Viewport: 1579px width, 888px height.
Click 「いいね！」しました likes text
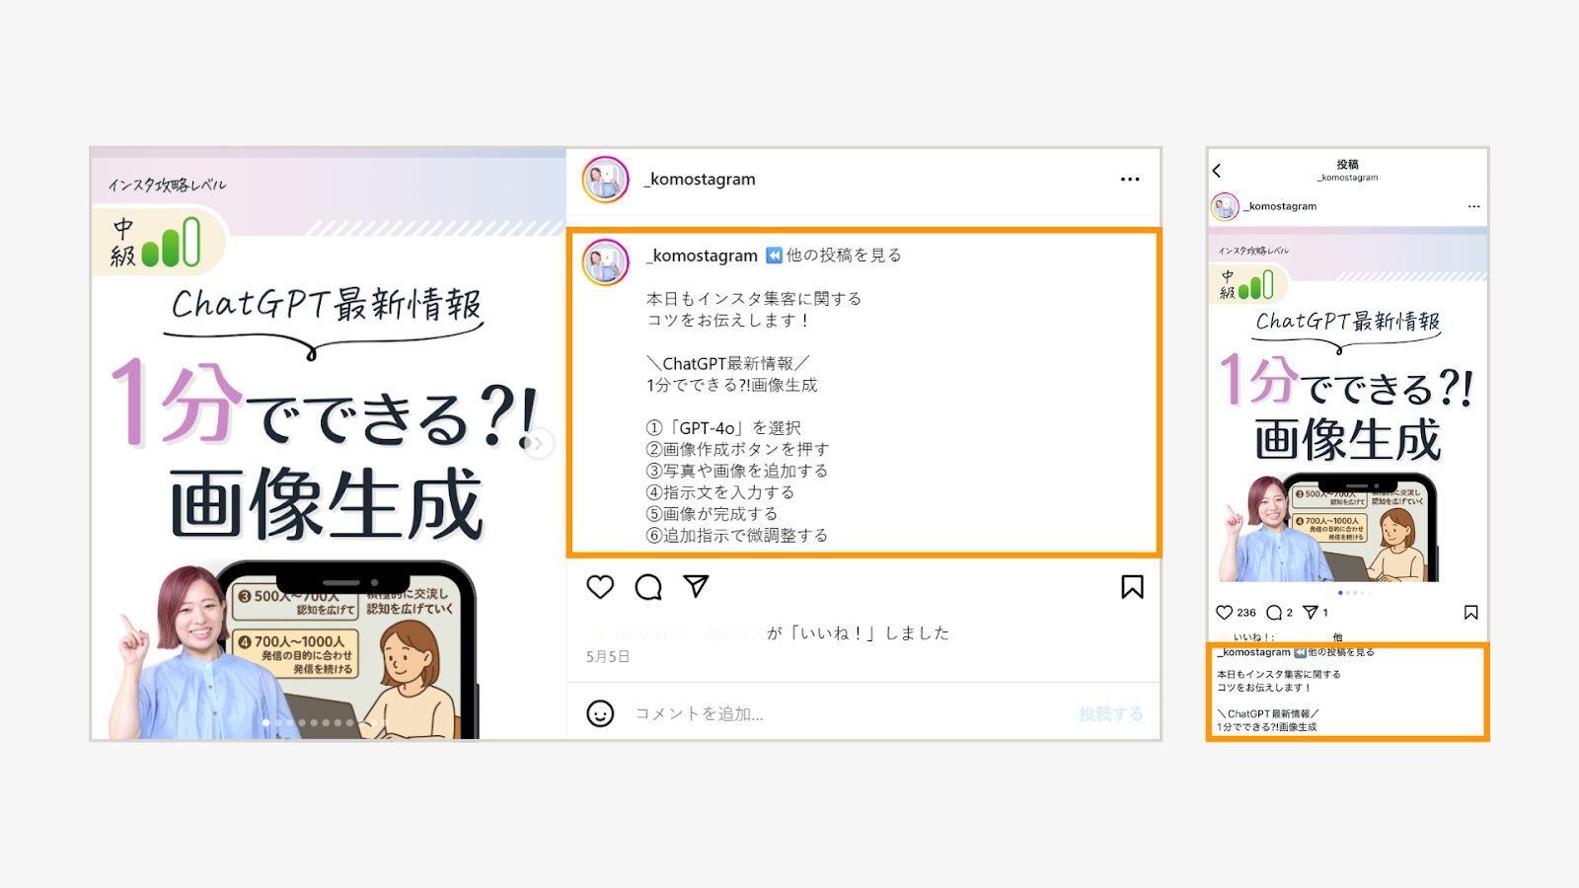tap(858, 633)
